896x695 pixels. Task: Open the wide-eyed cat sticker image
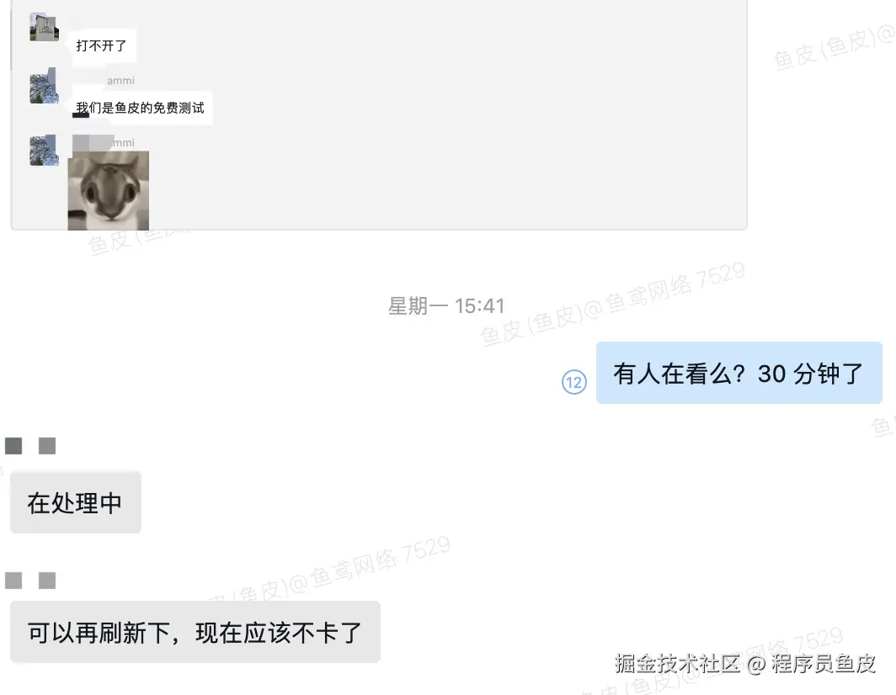[109, 191]
